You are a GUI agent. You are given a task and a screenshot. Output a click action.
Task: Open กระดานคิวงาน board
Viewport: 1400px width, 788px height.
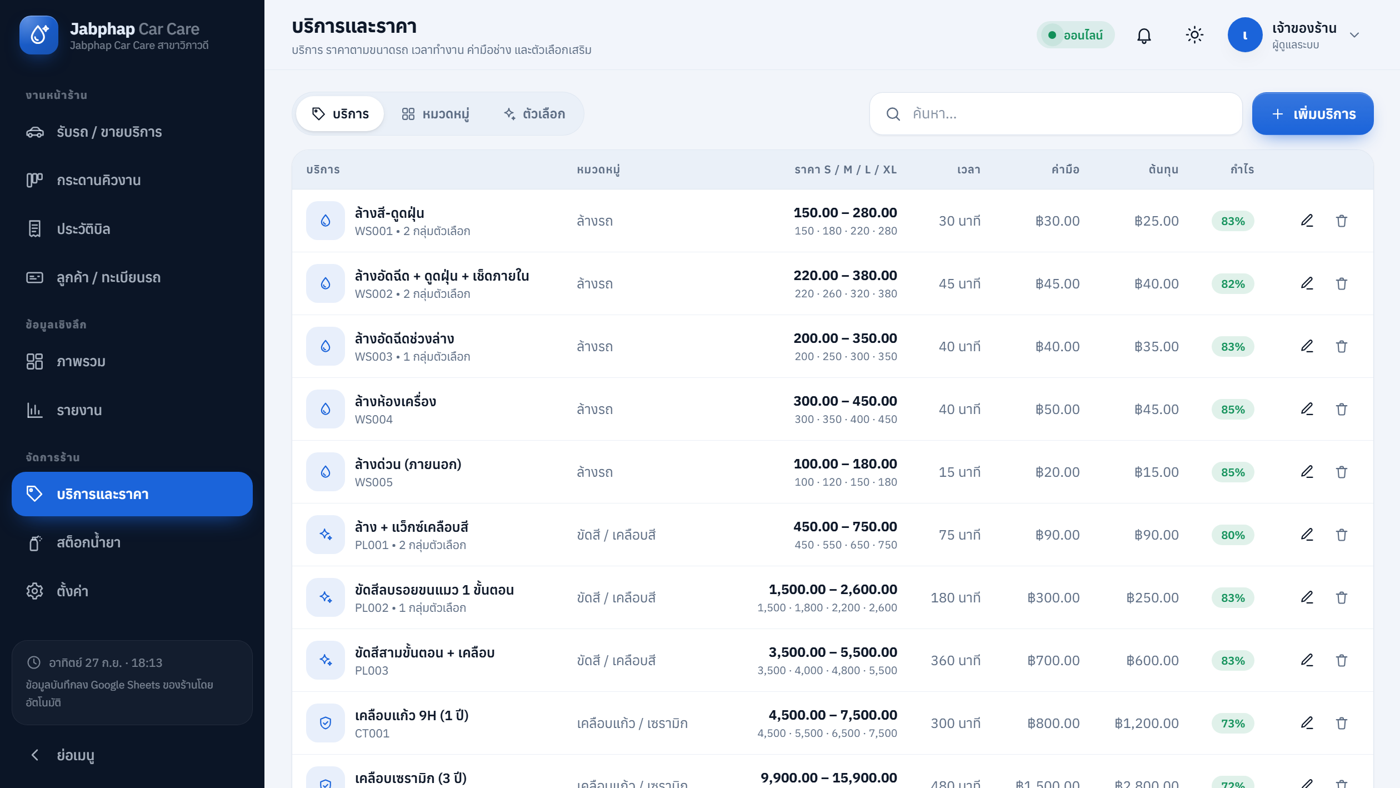click(x=132, y=181)
